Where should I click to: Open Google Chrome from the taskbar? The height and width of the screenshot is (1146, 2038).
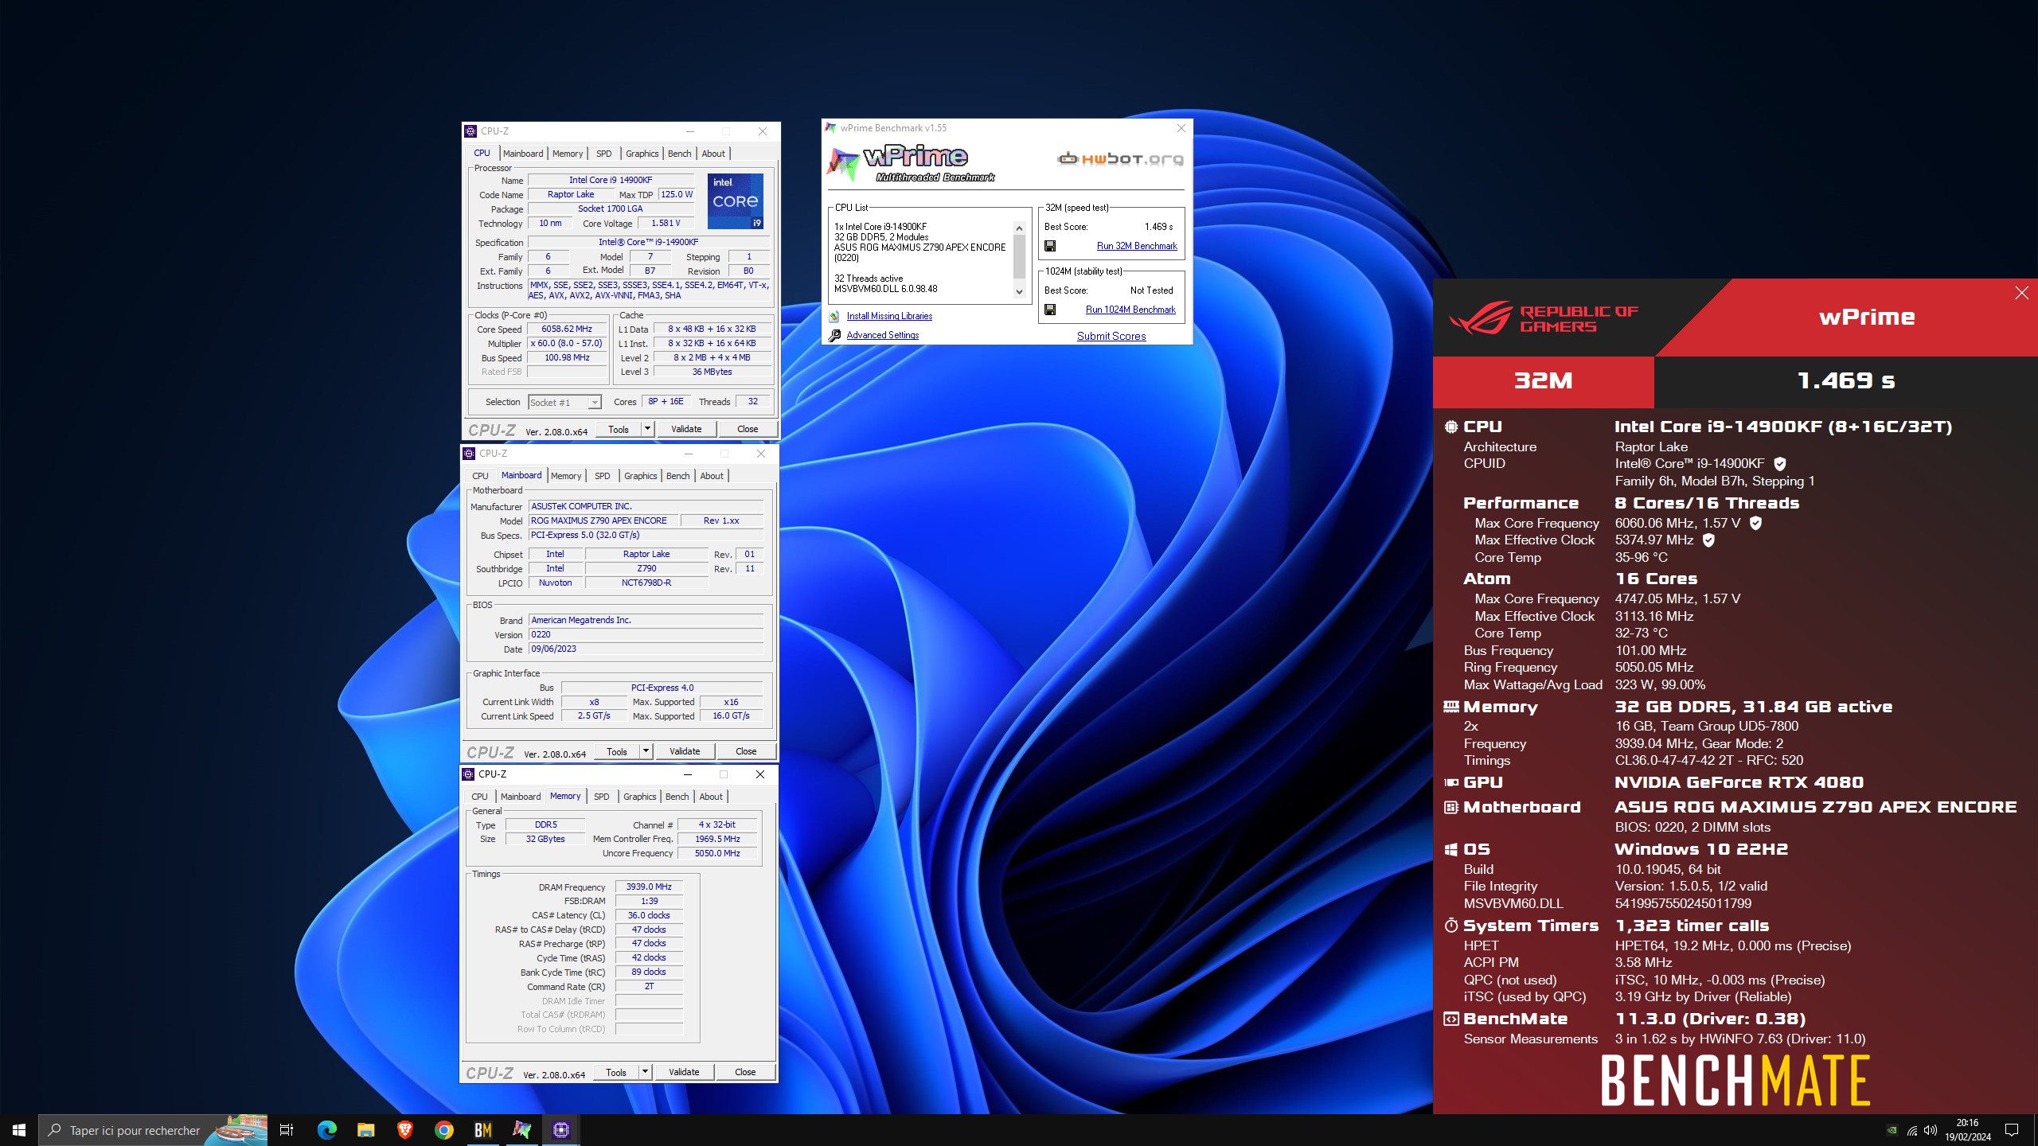click(x=443, y=1130)
